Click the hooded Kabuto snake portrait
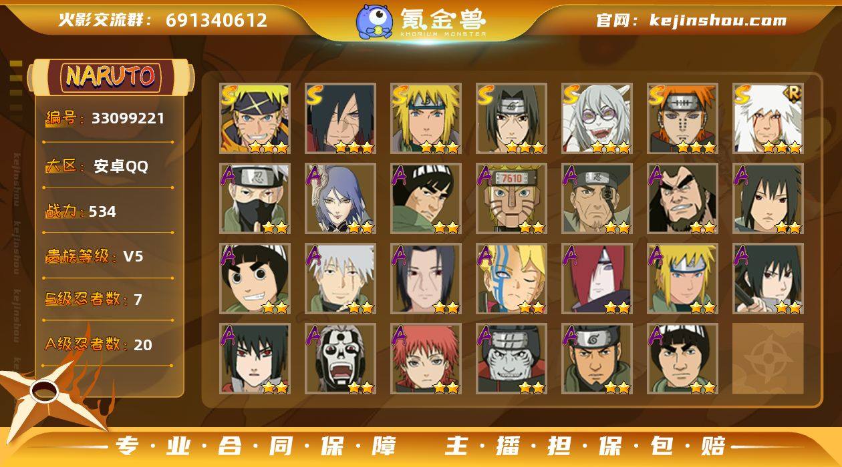The image size is (842, 467). [597, 119]
